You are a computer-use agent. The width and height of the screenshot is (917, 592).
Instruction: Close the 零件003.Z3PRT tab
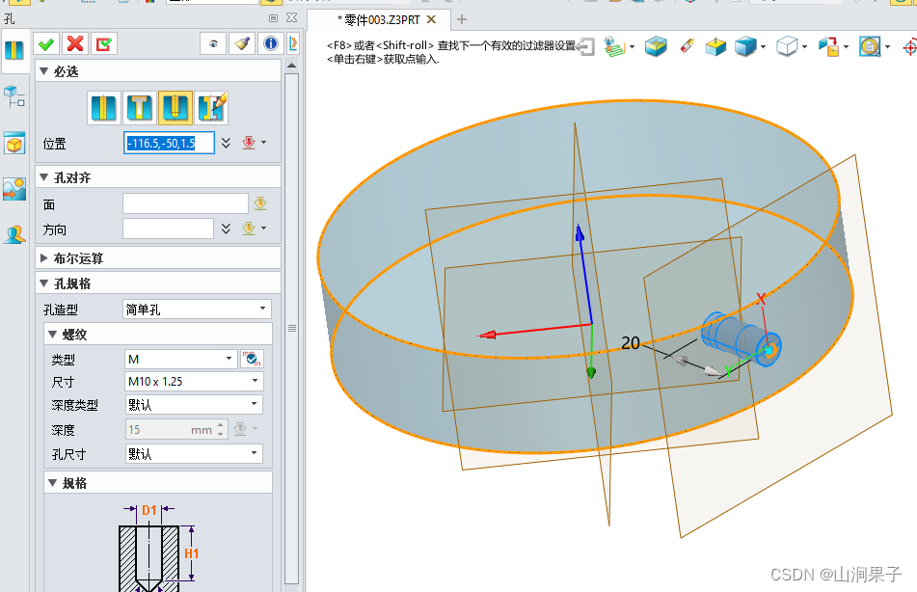(432, 19)
